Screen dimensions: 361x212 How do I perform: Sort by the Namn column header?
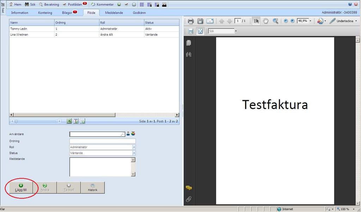pyautogui.click(x=32, y=23)
